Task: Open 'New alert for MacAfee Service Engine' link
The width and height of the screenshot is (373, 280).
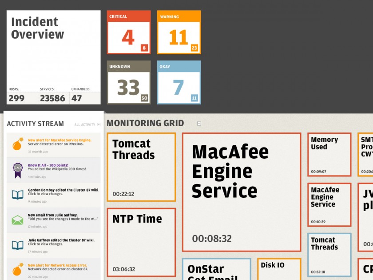Action: pyautogui.click(x=60, y=140)
